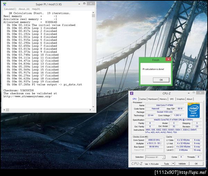
Task: Click the CPU-Z purple Z title icon
Action: click(x=132, y=93)
